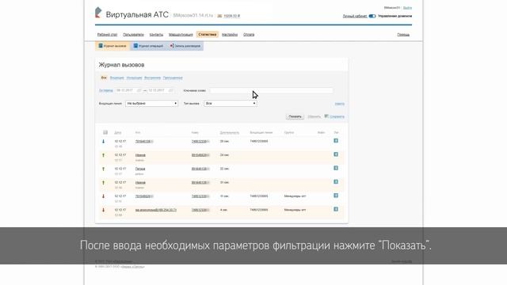Open calendar for the start date
The image size is (507, 285).
[x=139, y=90]
